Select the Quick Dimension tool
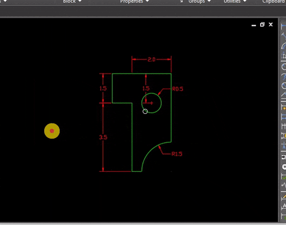This screenshot has width=286, height=225. click(x=284, y=108)
